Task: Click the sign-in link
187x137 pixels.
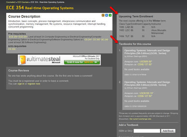Action: pos(21,84)
